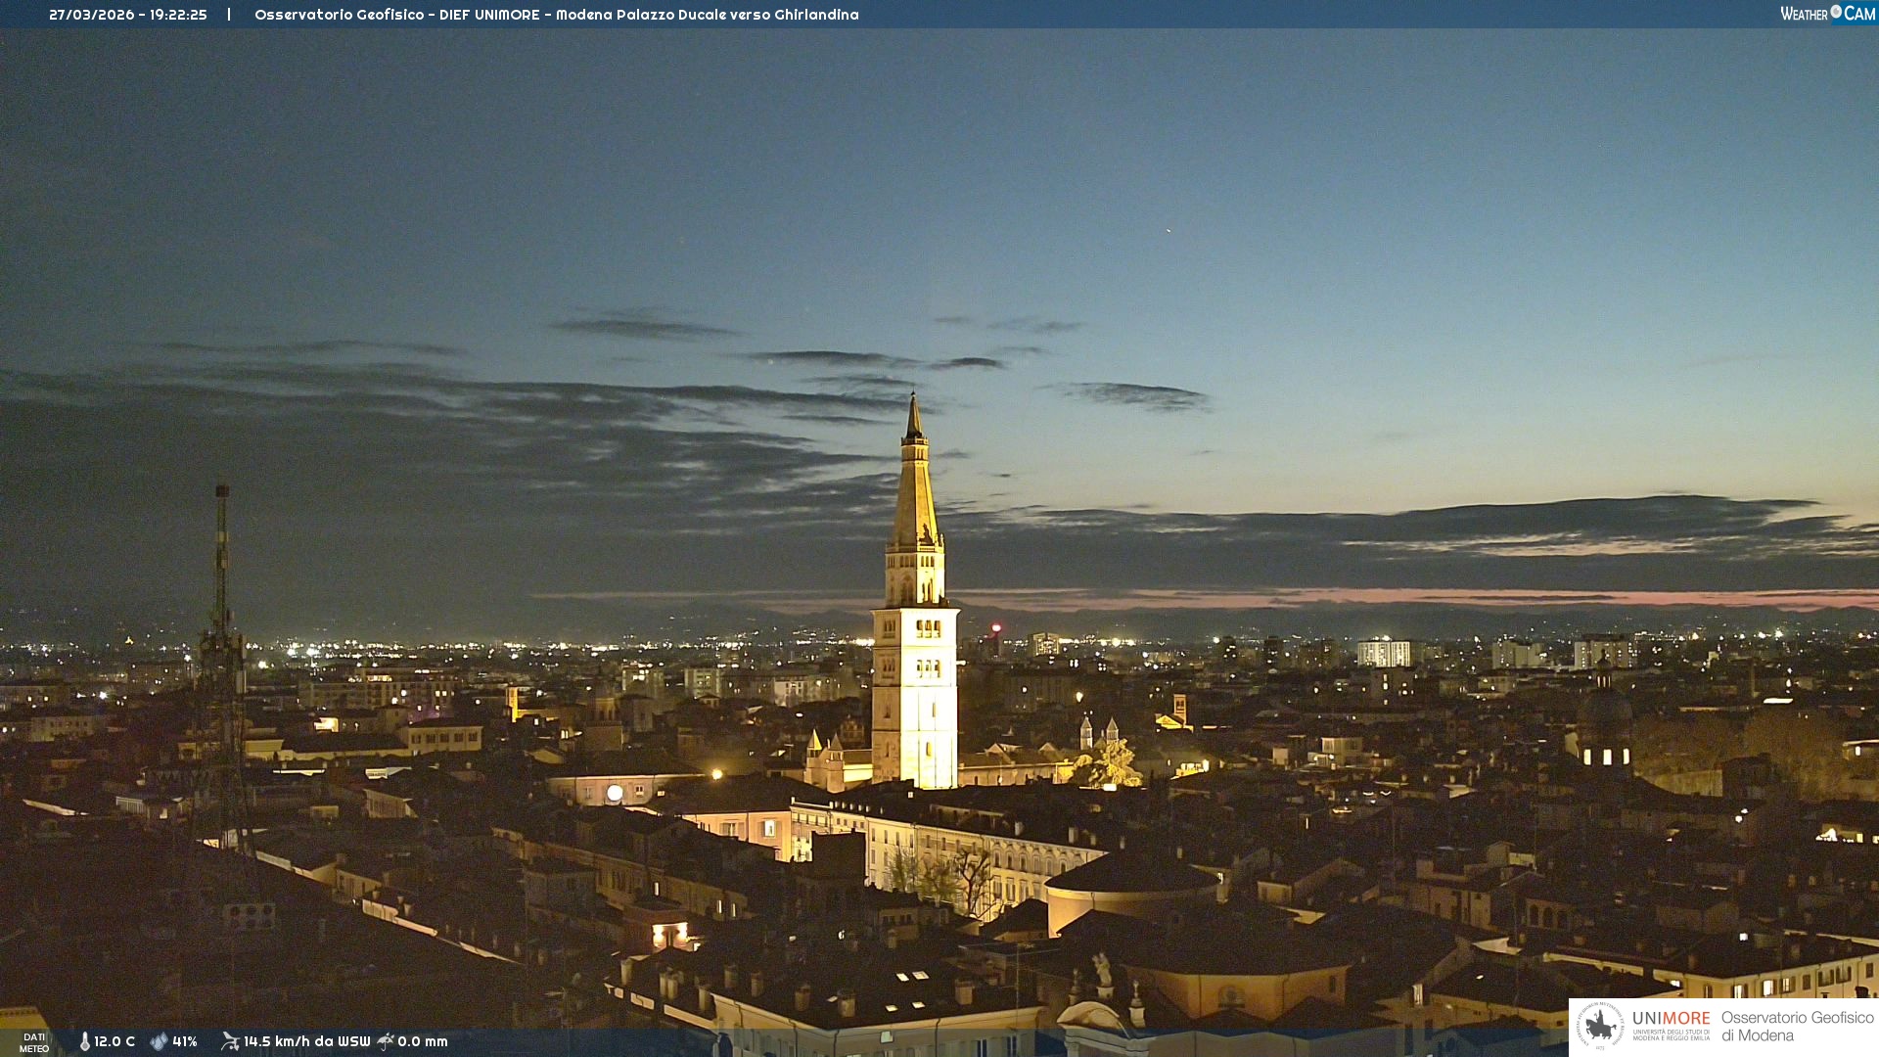This screenshot has height=1057, width=1879.
Task: Open the DATI METEO label
Action: (34, 1042)
